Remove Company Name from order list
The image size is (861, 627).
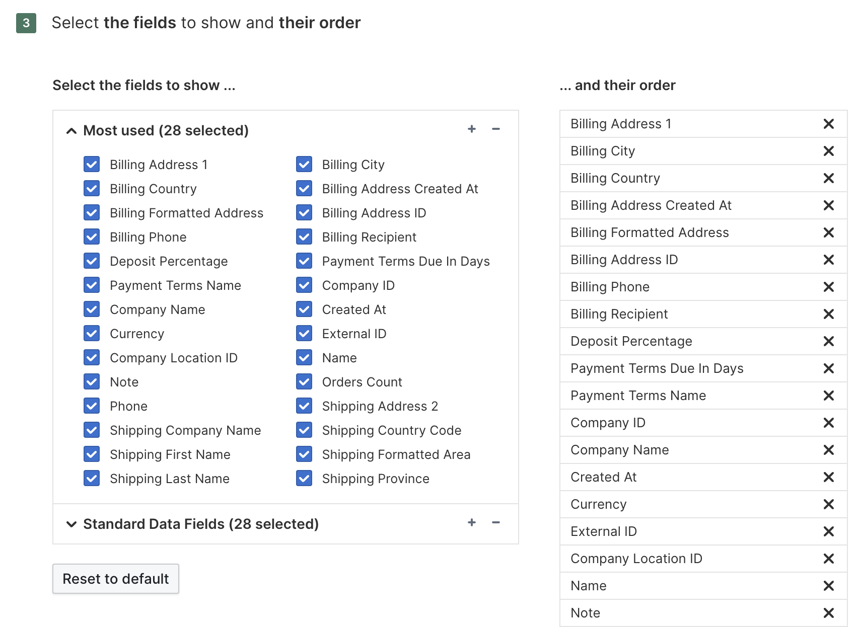[x=828, y=450]
